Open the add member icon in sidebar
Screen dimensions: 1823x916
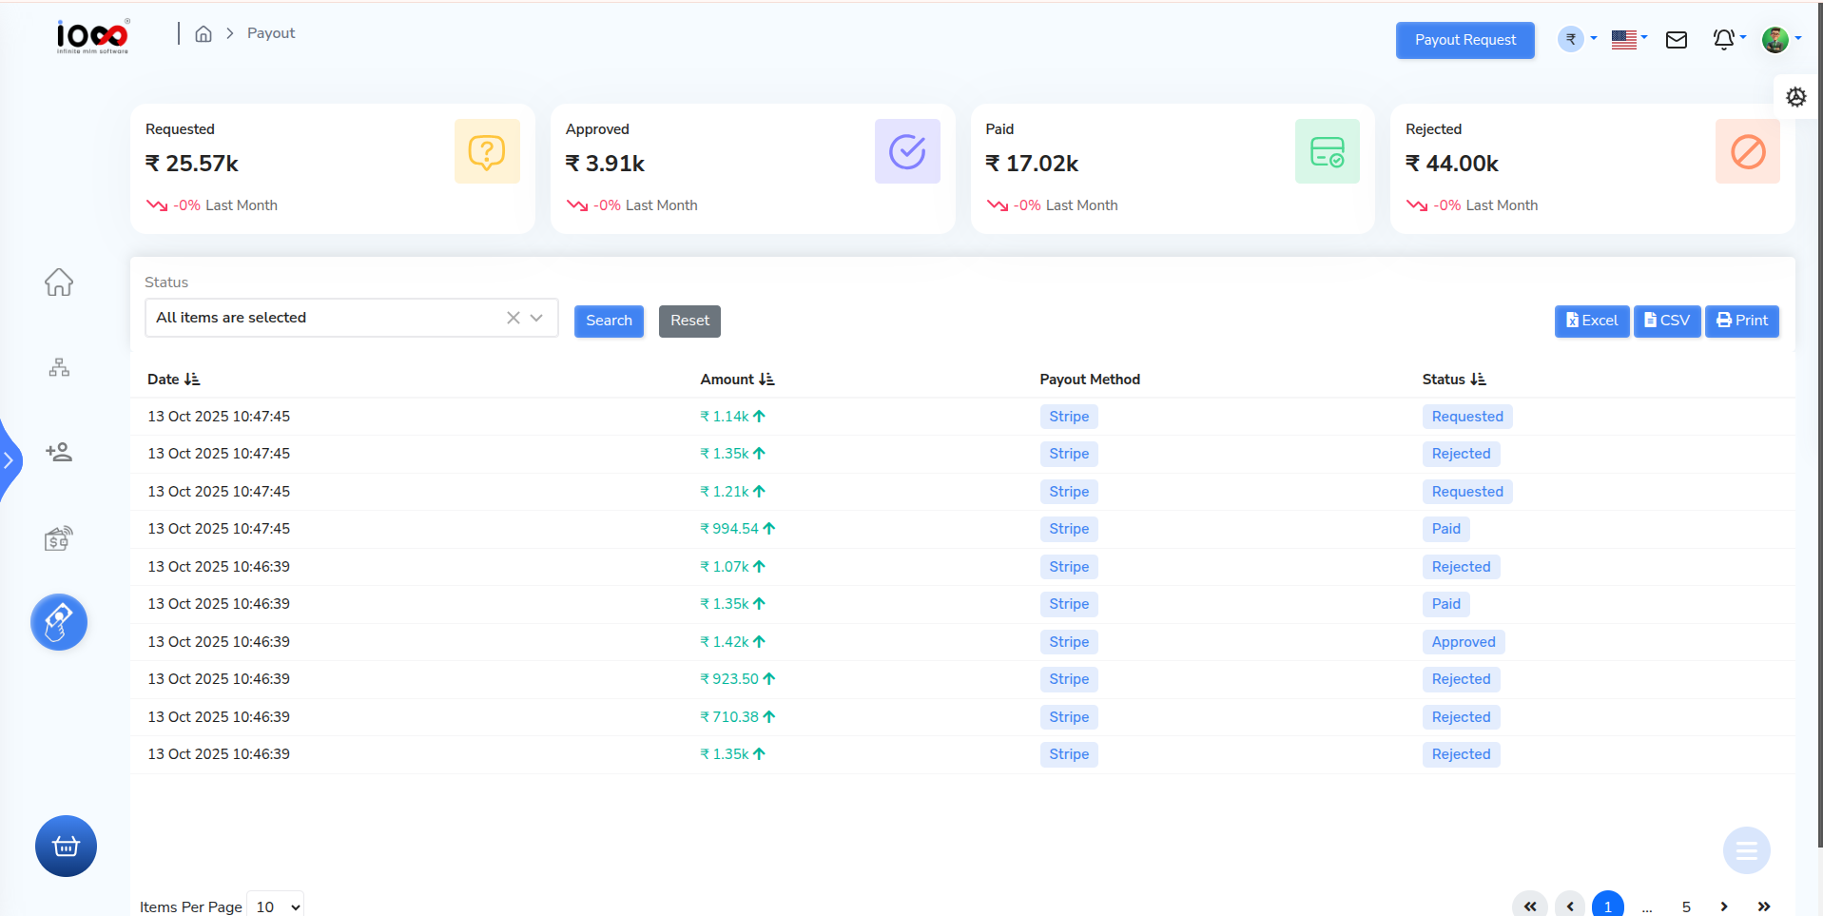[x=58, y=453]
